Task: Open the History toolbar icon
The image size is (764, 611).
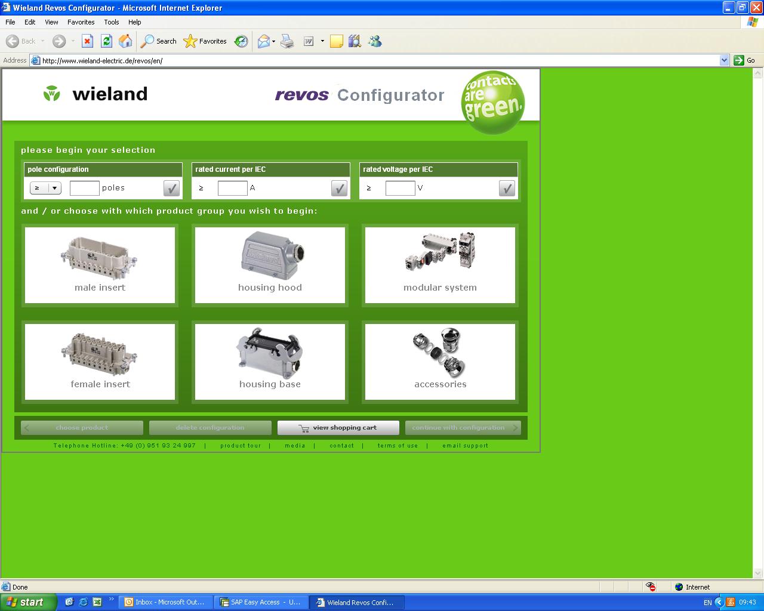Action: click(x=241, y=41)
